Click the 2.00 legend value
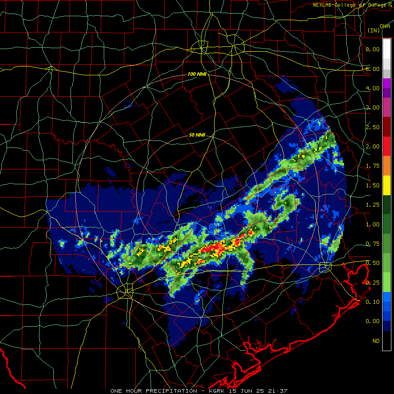This screenshot has height=394, width=394. (x=373, y=147)
